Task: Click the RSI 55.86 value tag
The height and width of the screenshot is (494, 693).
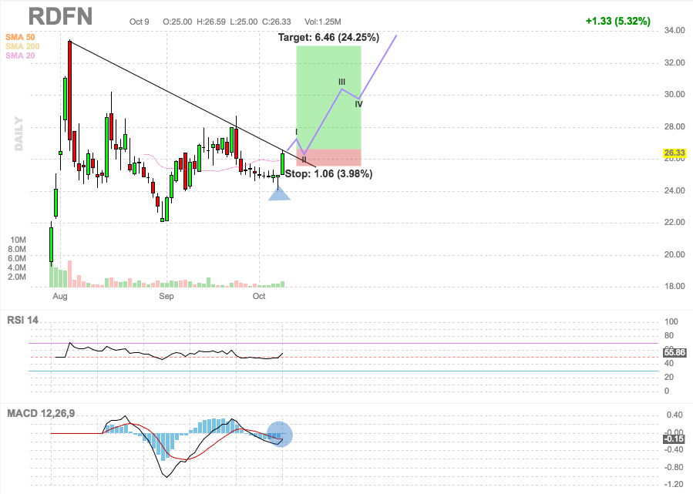Action: tap(674, 351)
